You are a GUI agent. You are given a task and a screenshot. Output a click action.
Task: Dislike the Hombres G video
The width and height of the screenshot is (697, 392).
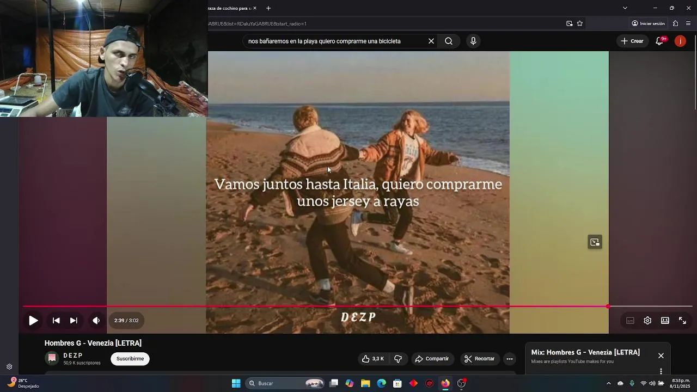(x=398, y=359)
